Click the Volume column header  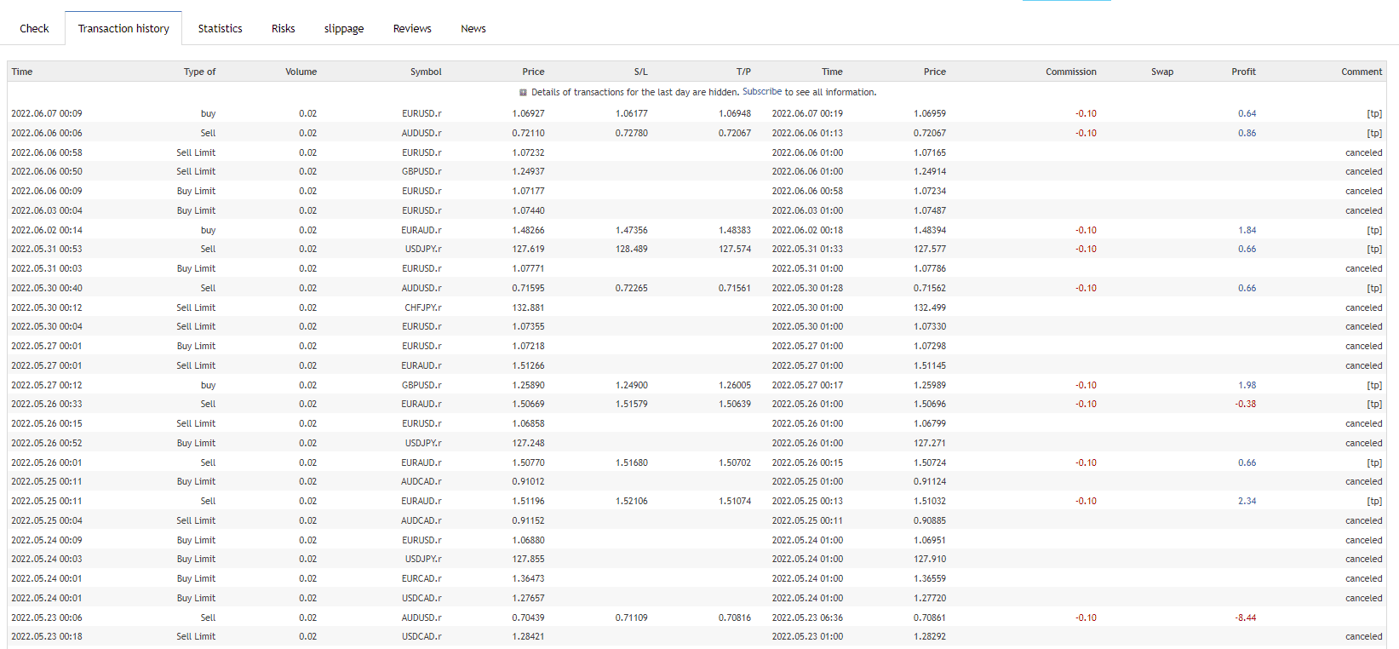point(301,72)
